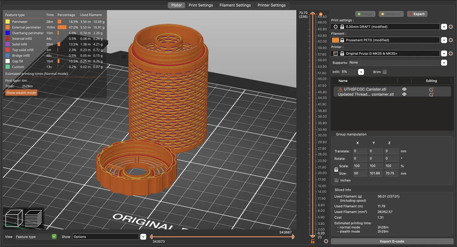The height and width of the screenshot is (247, 457).
Task: Toggle the scale proportions lock icon
Action: click(x=336, y=170)
